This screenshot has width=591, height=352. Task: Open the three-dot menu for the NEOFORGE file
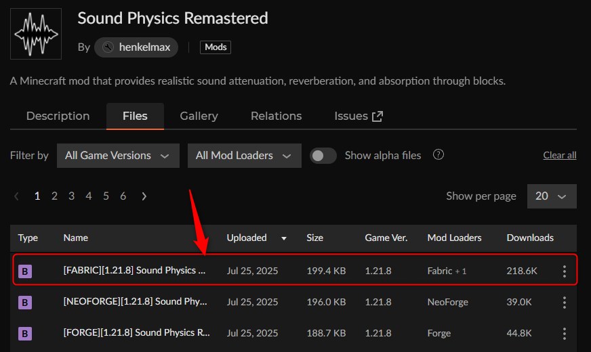564,302
